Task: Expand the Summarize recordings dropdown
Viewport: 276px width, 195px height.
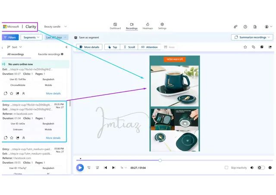Action: 252,38
